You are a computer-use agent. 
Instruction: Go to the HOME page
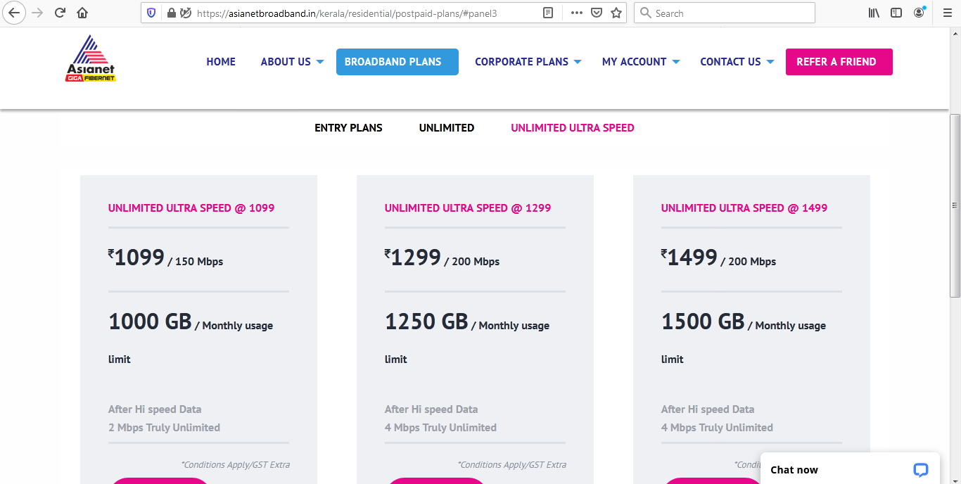(x=221, y=62)
